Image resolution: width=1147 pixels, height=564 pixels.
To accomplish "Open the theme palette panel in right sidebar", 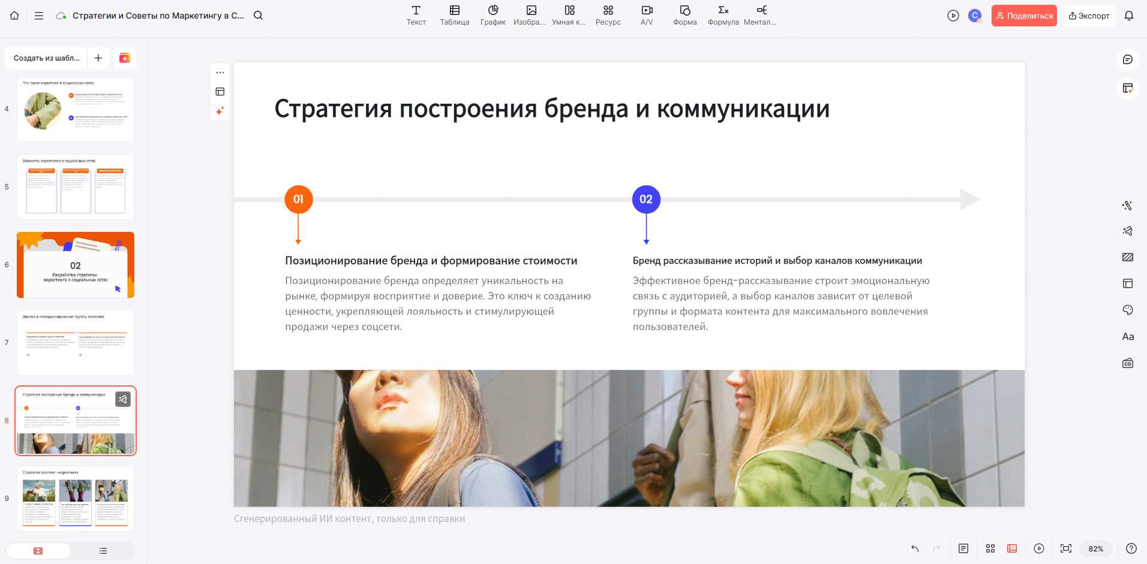I will tap(1128, 310).
